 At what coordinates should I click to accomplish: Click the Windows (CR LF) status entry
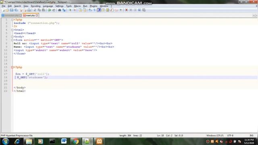coord(215,136)
